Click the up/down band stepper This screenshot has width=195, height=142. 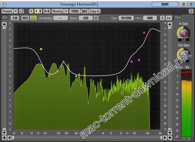(x=162, y=18)
